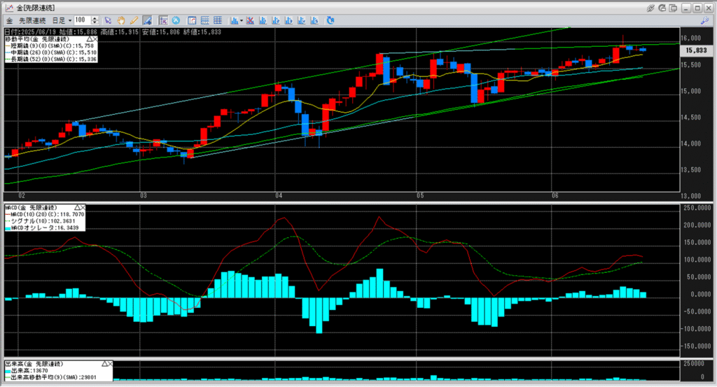
Task: Click the 05 month marker on time axis
Action: point(420,195)
